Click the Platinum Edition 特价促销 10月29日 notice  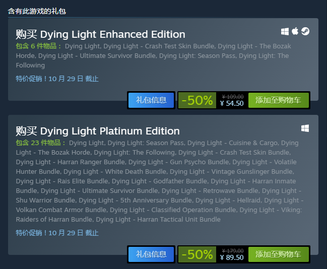(x=57, y=233)
